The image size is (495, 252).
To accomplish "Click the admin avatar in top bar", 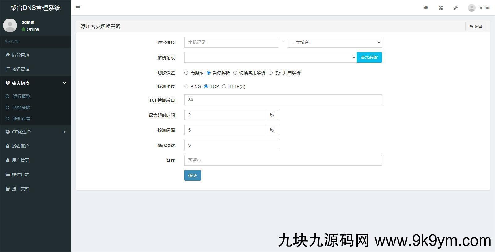I will (x=471, y=8).
